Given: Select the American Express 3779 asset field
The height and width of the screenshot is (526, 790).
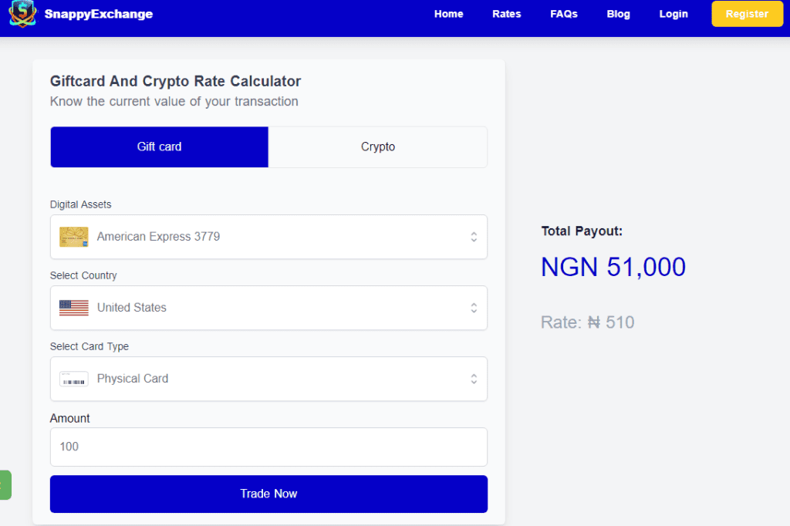Looking at the screenshot, I should [x=268, y=237].
